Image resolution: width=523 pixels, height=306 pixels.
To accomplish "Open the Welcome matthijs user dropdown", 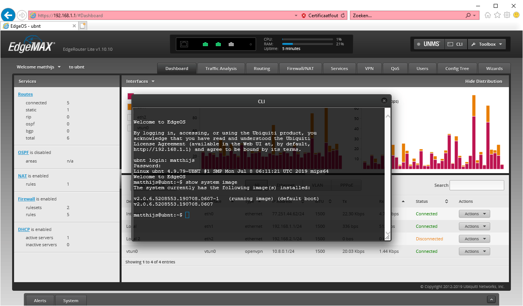I will [x=39, y=67].
